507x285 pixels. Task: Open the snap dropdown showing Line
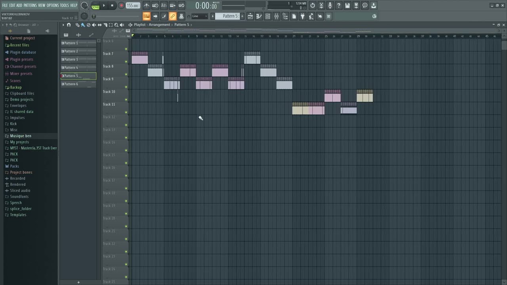click(200, 16)
